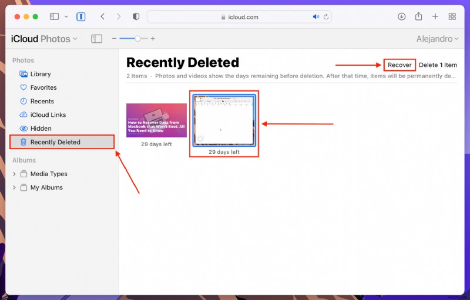The height and width of the screenshot is (300, 470).
Task: Click the Media Types folder icon
Action: pyautogui.click(x=23, y=174)
